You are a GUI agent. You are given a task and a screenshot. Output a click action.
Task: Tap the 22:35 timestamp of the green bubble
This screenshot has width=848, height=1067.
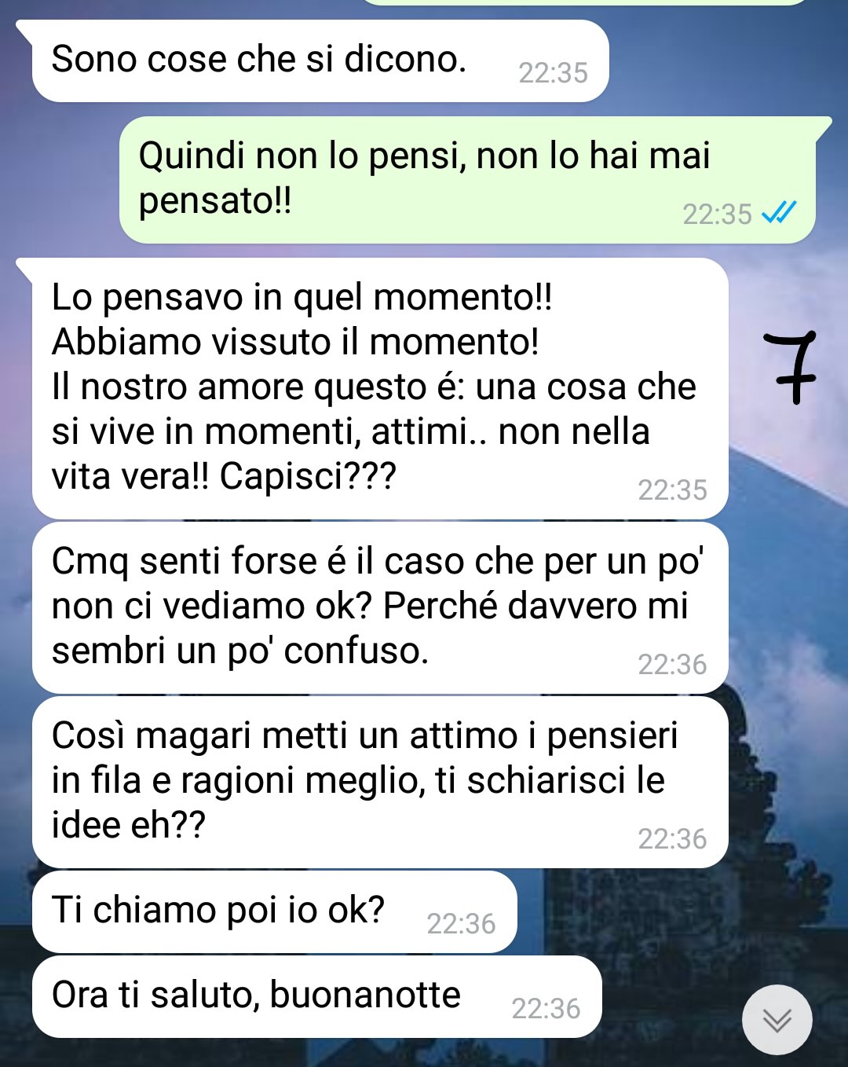pos(717,214)
